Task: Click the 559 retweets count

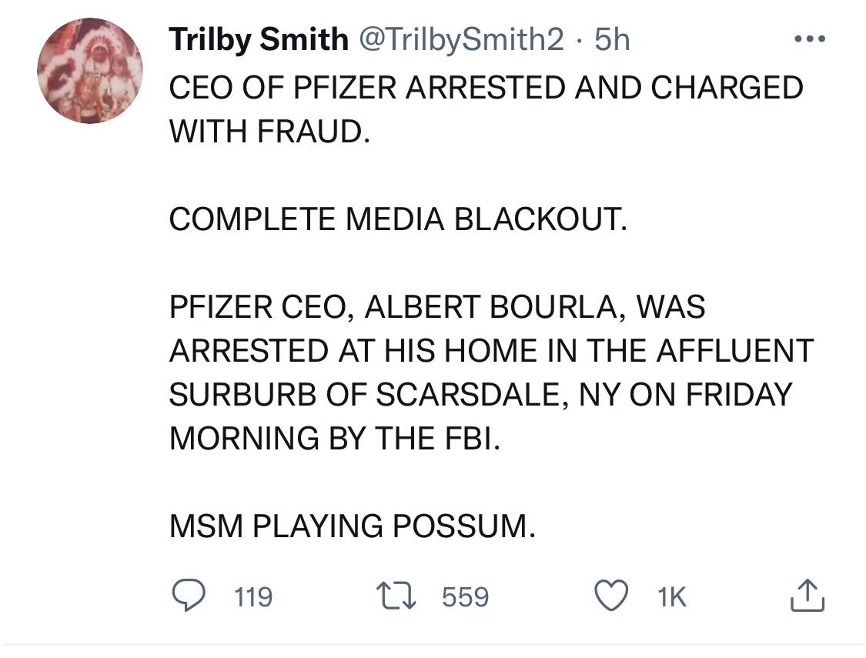Action: [465, 596]
